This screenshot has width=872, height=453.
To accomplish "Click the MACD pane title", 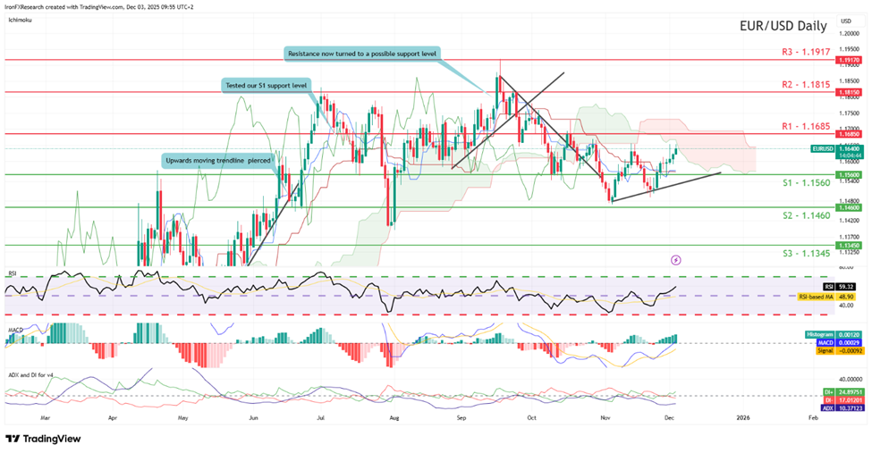I will [14, 330].
